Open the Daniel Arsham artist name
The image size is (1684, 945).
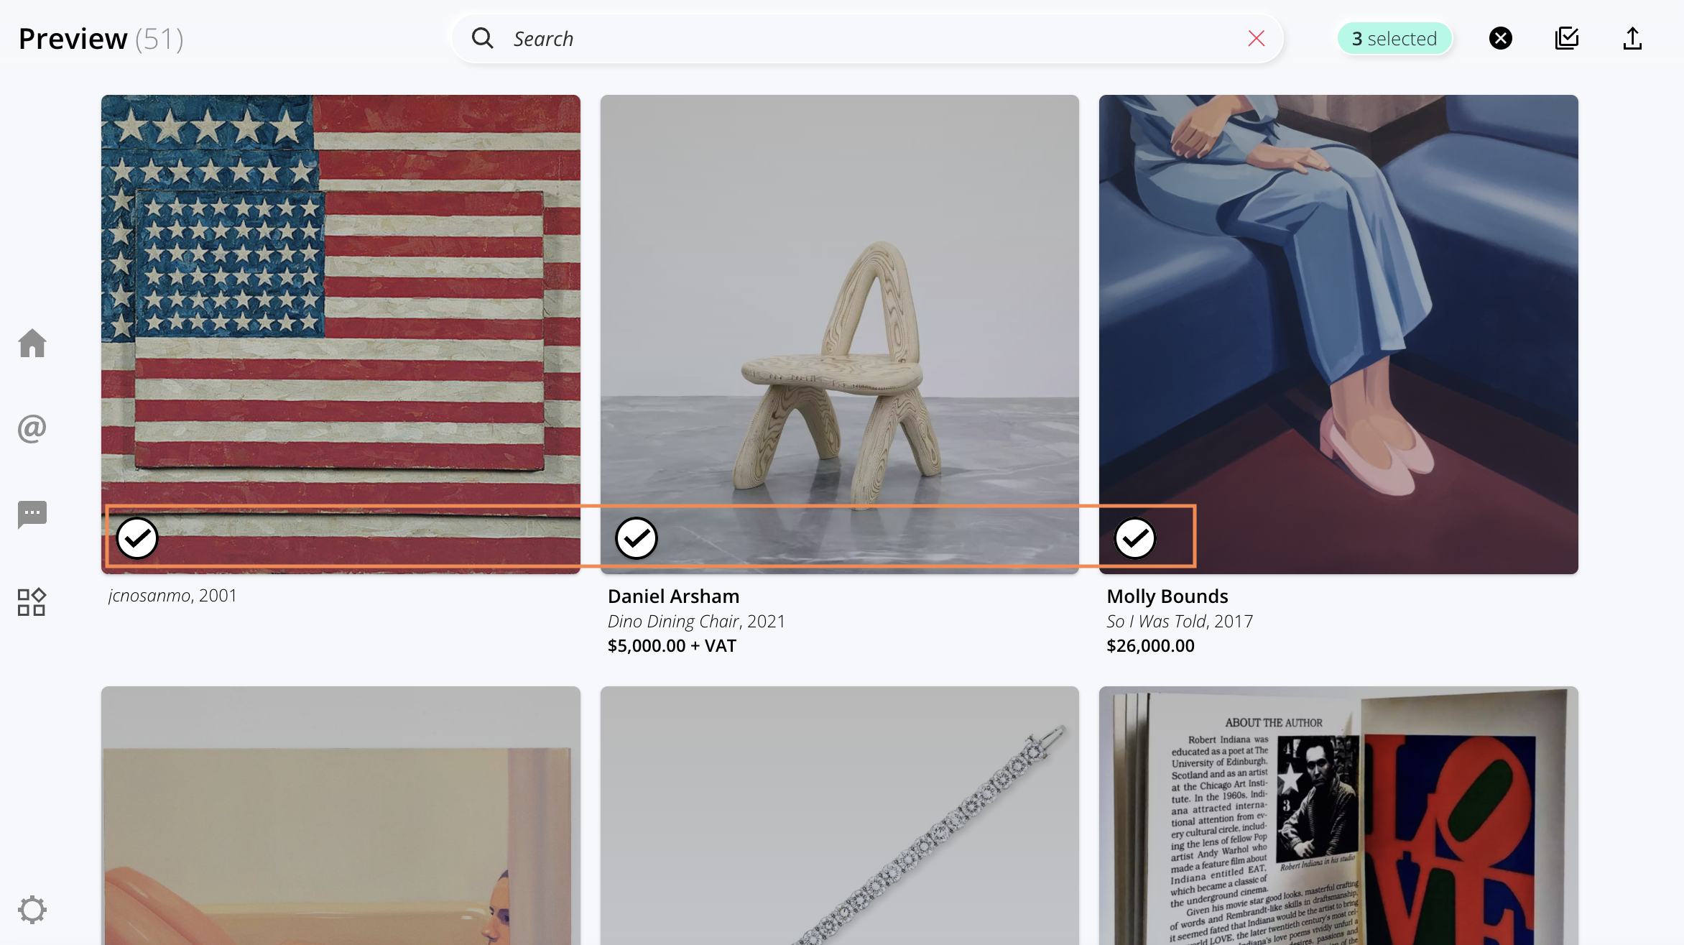click(673, 596)
